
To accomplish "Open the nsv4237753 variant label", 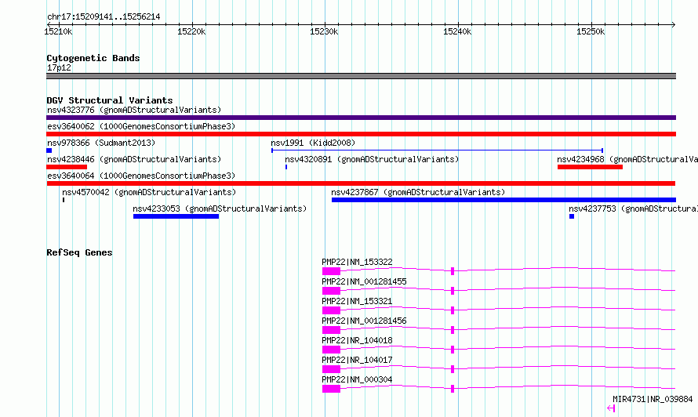I will coord(633,208).
